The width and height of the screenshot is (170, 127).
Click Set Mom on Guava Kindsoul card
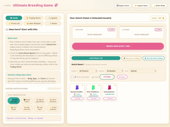click(x=110, y=98)
